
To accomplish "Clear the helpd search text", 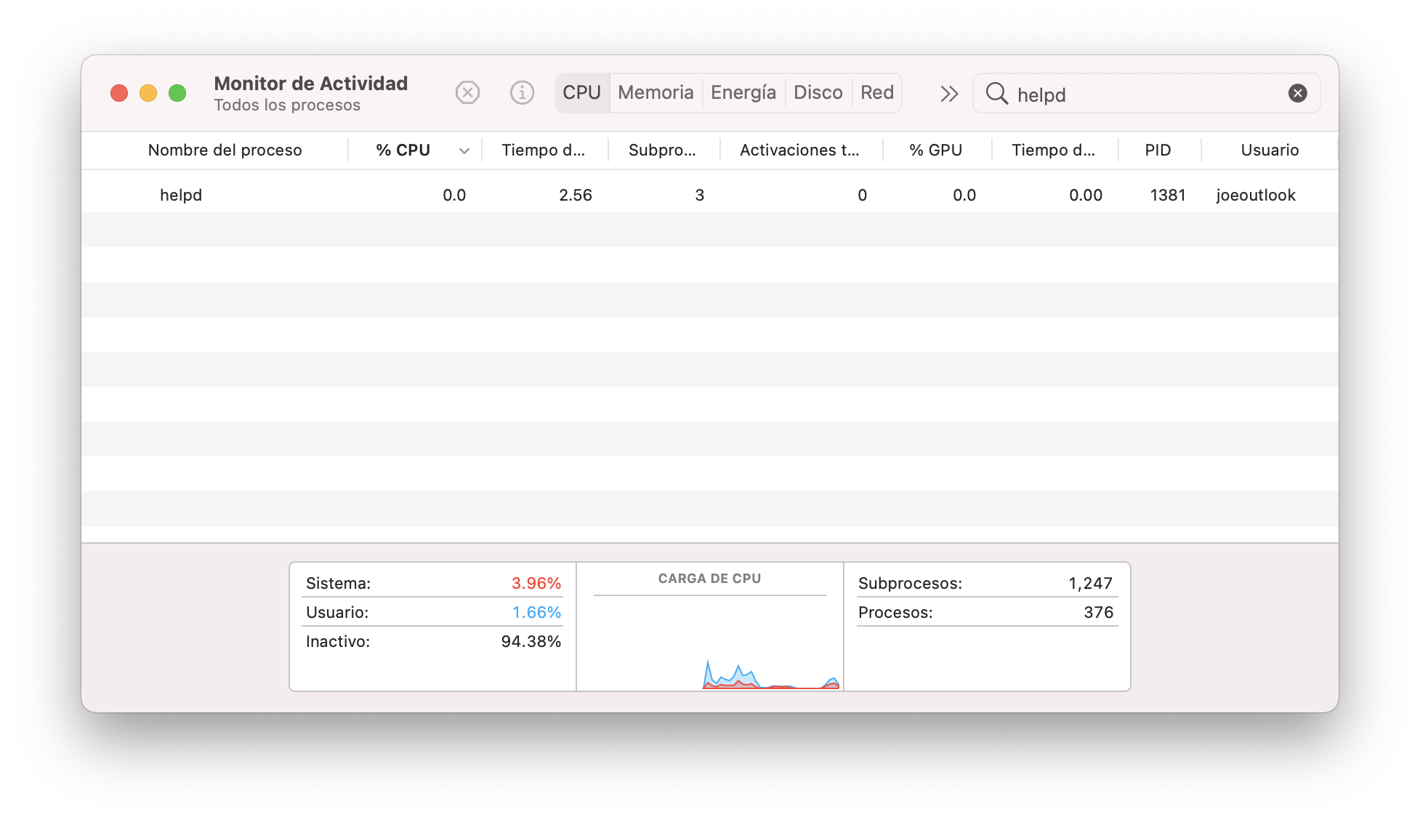I will (x=1297, y=93).
